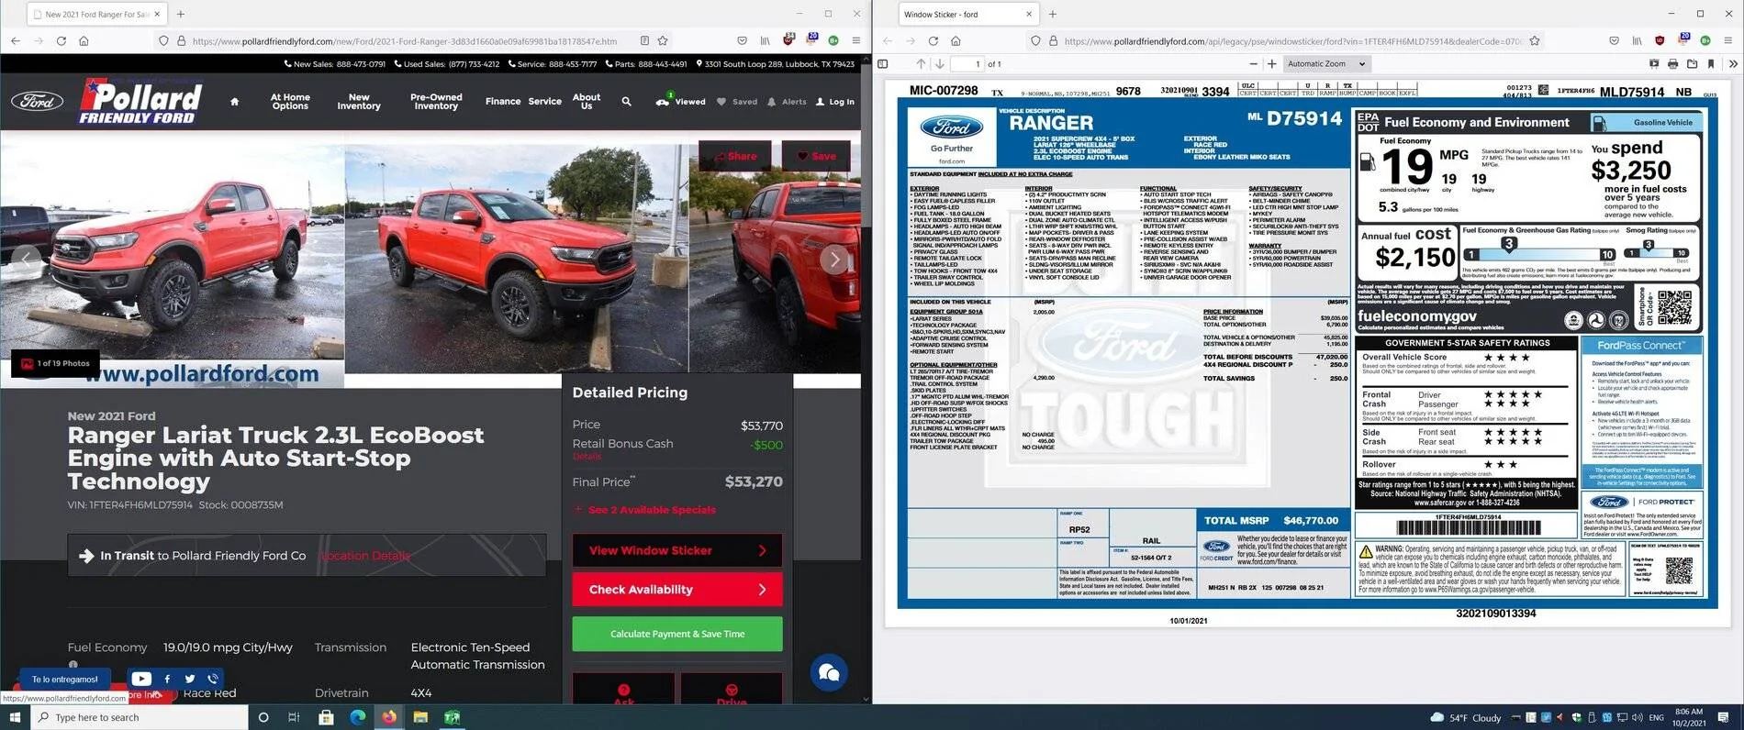The width and height of the screenshot is (1744, 730).
Task: Open the dealership Twitter icon
Action: point(190,679)
